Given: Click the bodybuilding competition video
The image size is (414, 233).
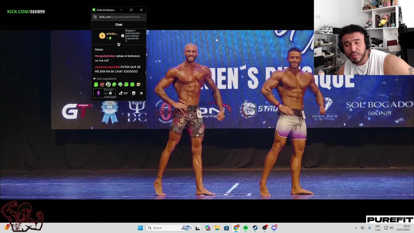Looking at the screenshot, I should [207, 115].
